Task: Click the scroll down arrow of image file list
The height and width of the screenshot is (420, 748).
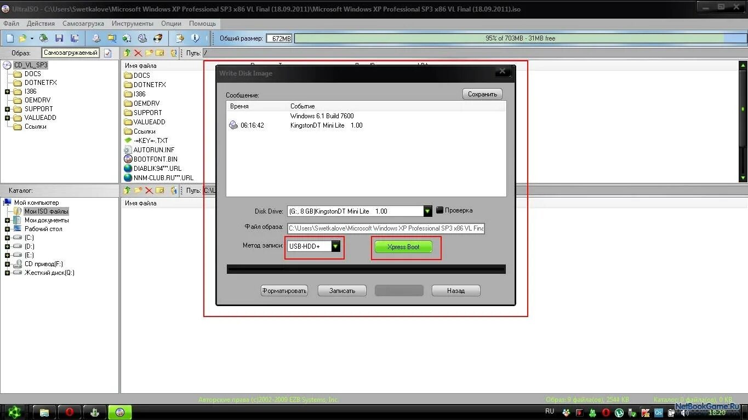Action: 744,178
